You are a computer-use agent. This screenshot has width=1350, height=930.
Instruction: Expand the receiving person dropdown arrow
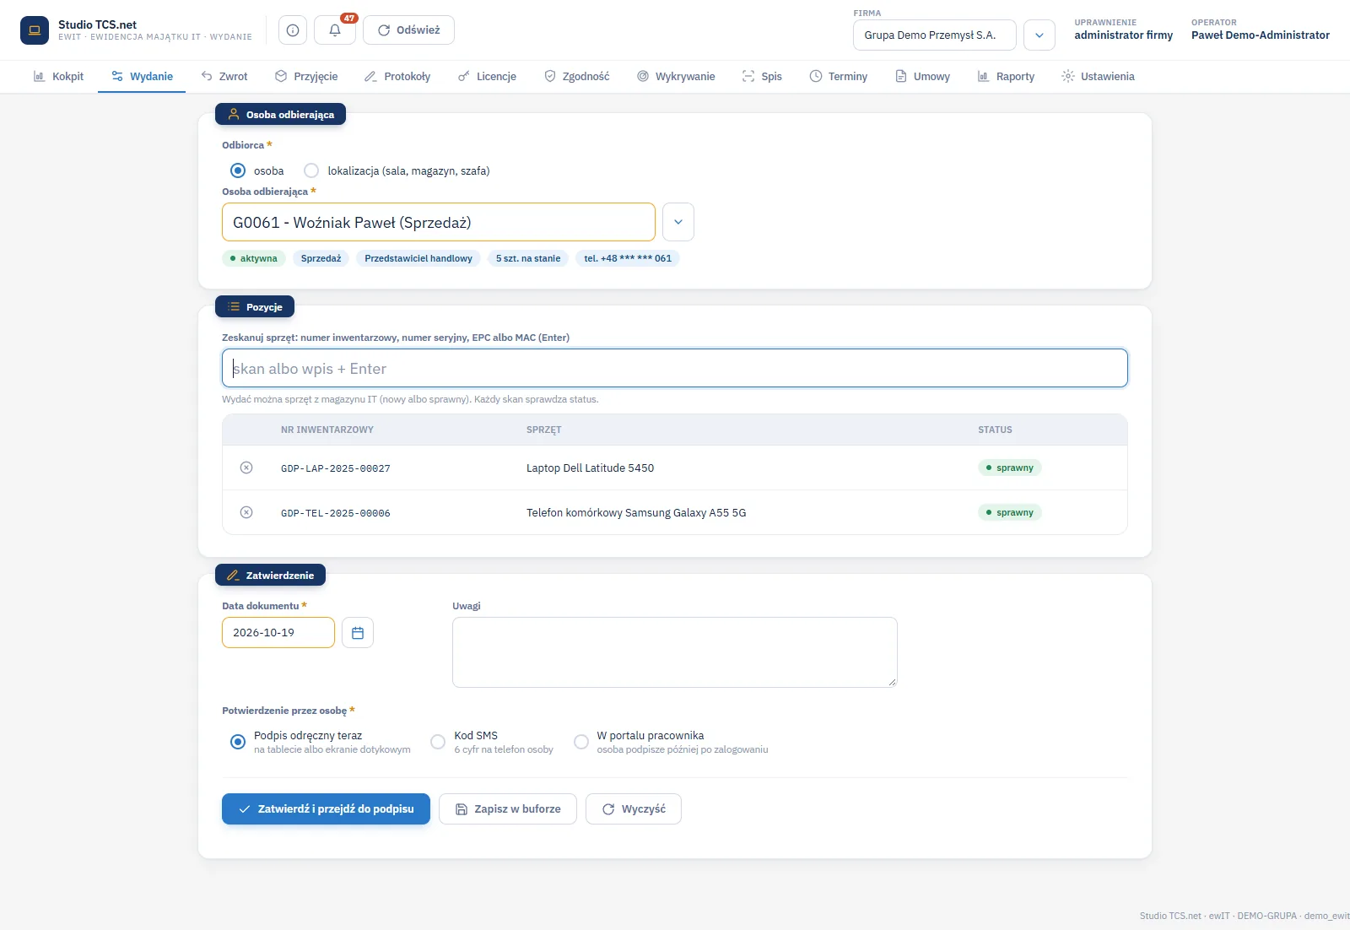coord(678,222)
